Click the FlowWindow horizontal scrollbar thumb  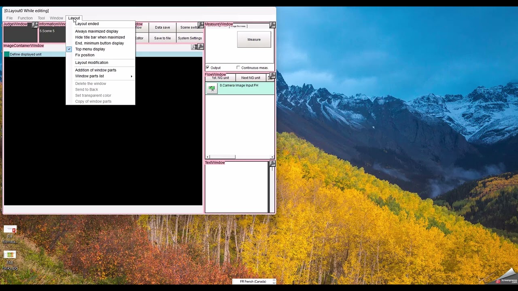tap(222, 157)
